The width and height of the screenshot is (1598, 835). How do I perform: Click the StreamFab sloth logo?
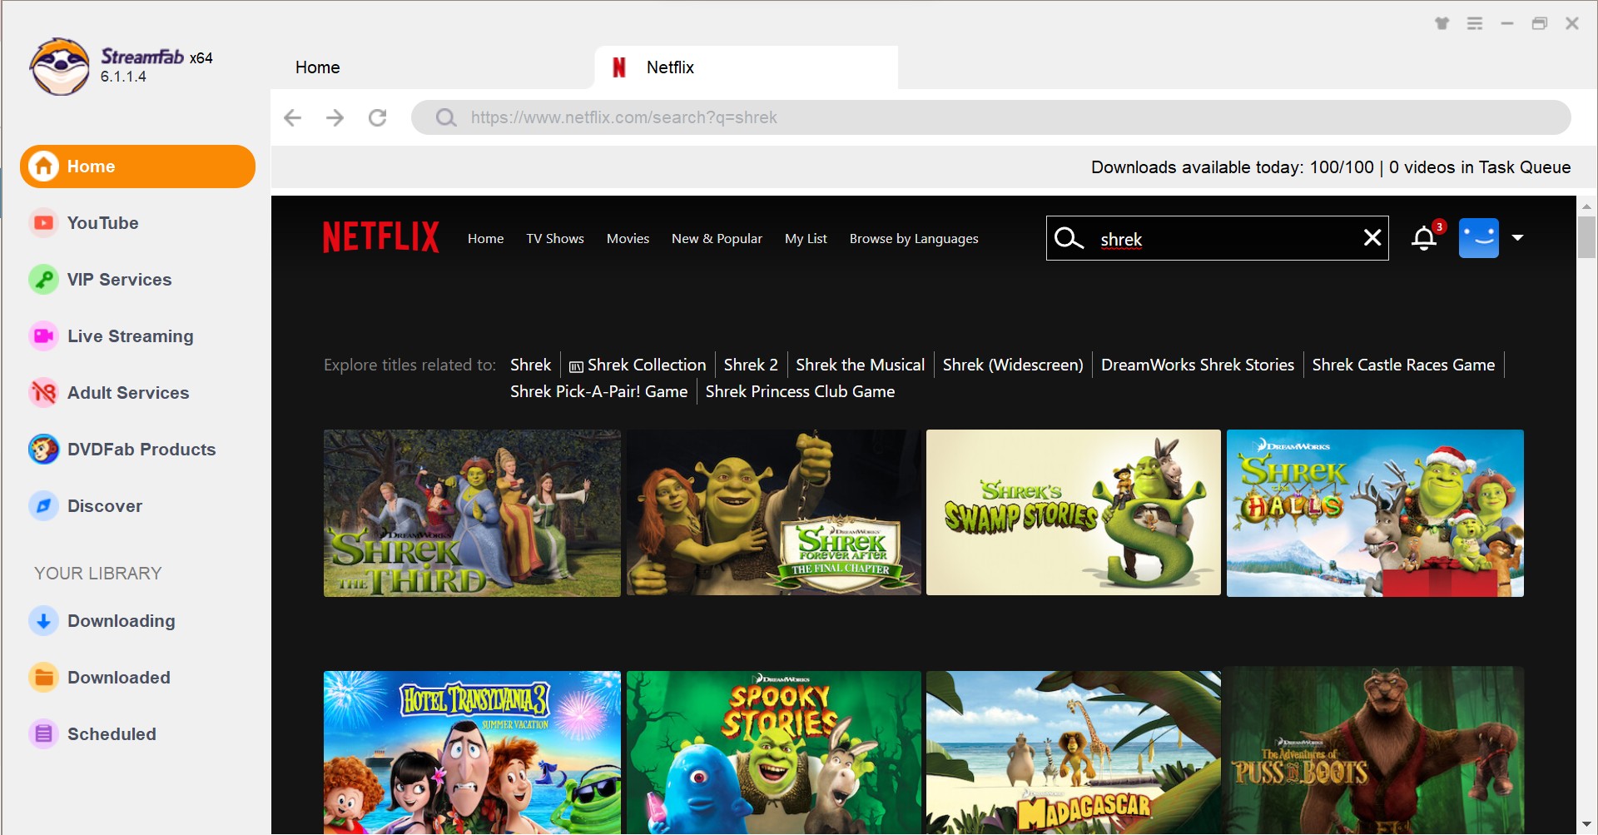coord(59,67)
